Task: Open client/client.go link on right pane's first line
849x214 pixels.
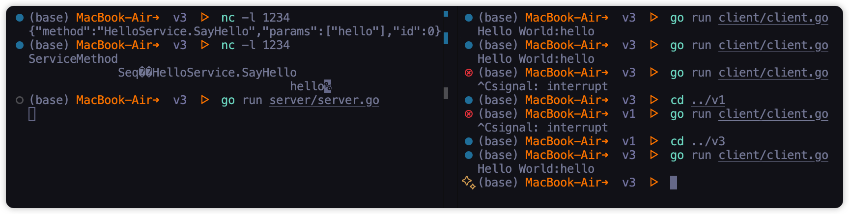Action: [x=773, y=18]
